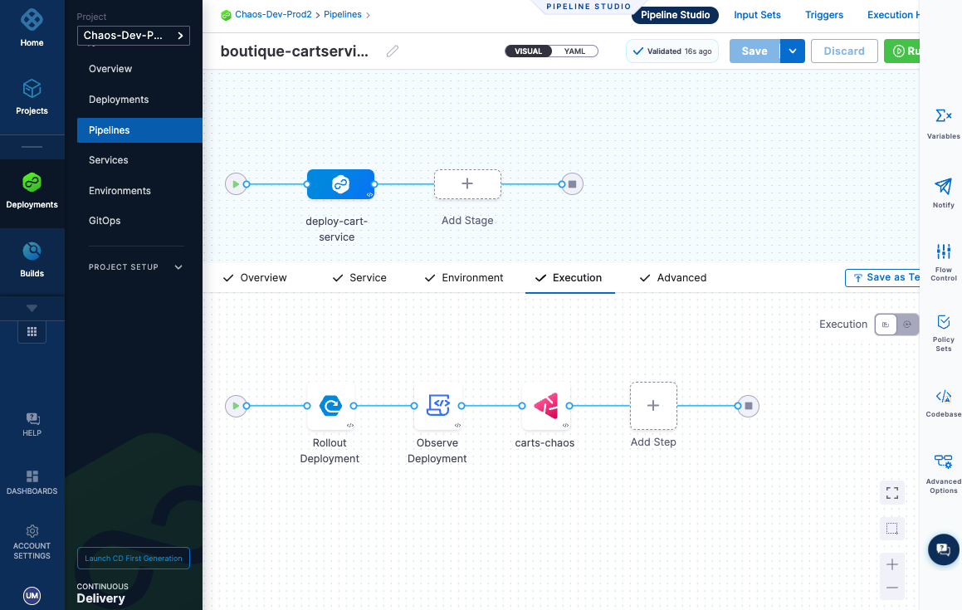
Task: Select the Rollback view right toggle
Action: coord(907,324)
